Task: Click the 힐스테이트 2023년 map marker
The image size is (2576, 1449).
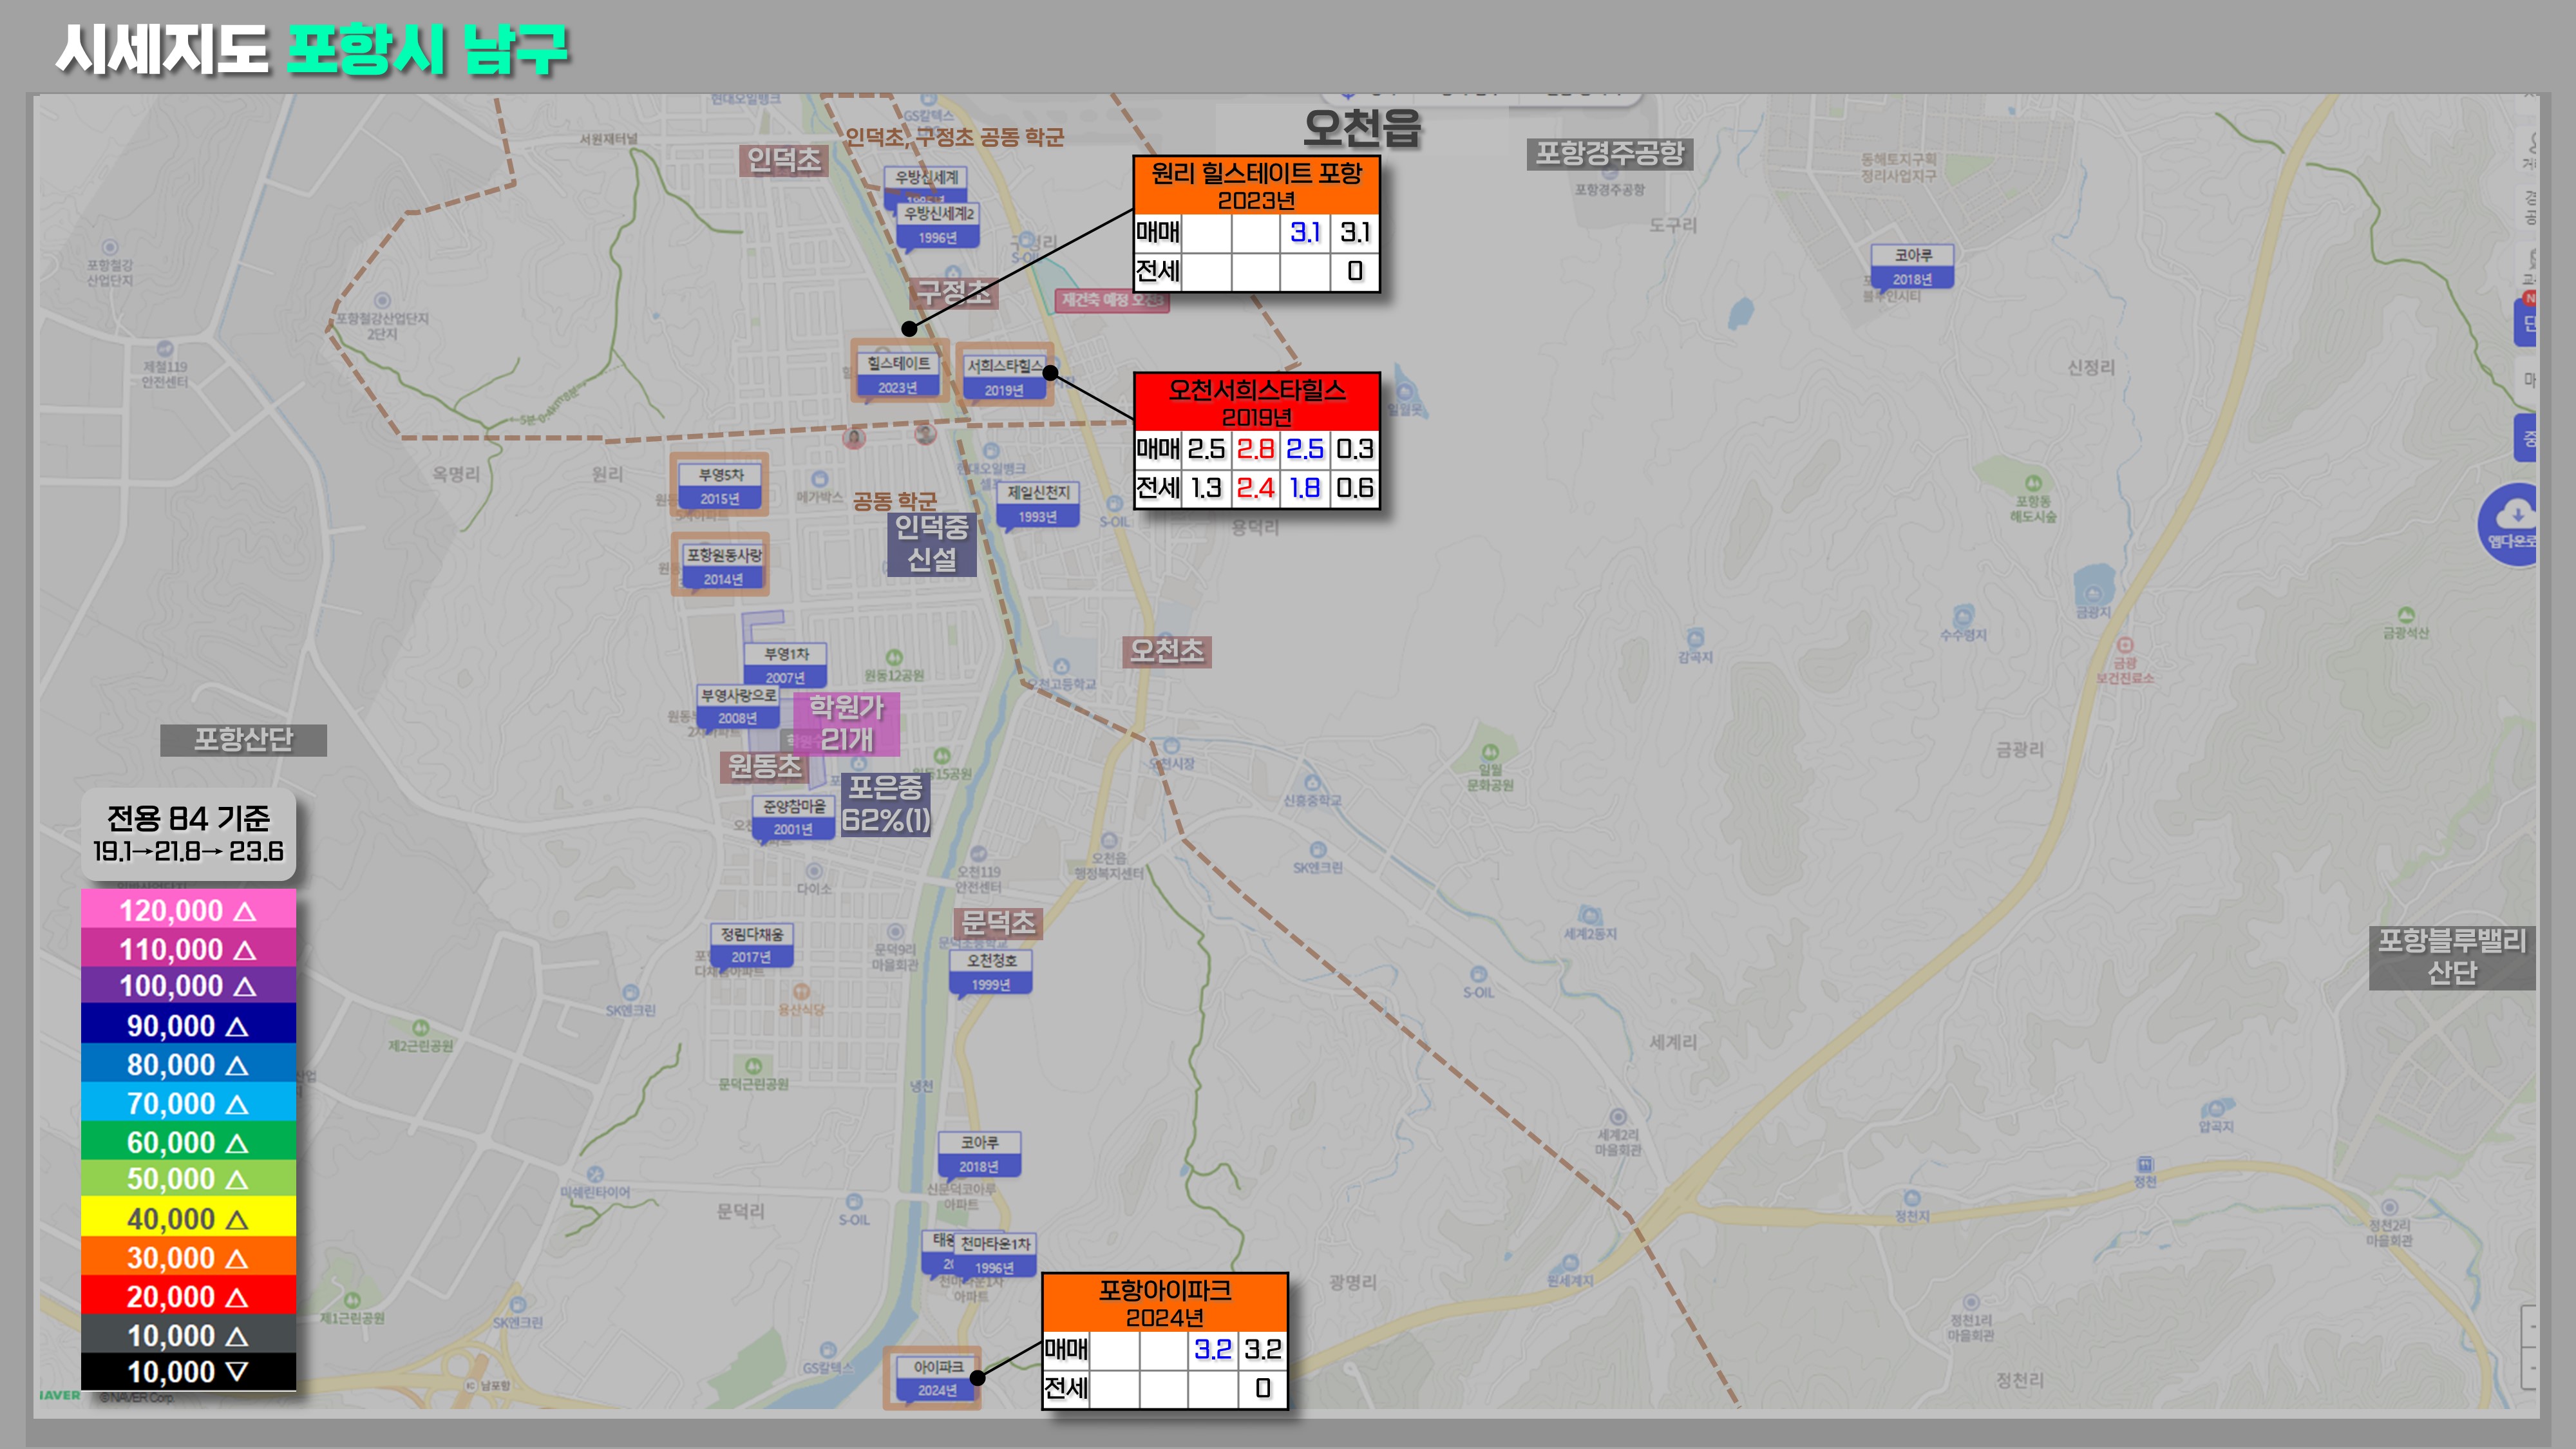Action: 898,373
